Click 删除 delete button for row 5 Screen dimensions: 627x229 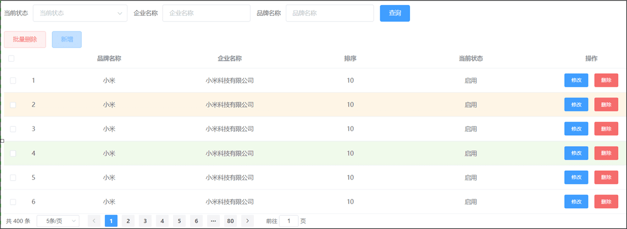pos(606,177)
